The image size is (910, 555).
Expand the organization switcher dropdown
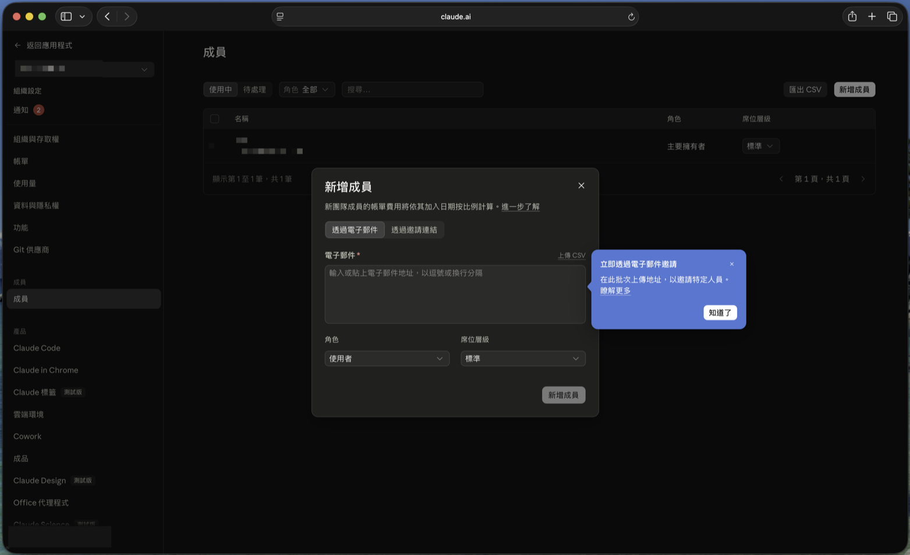84,69
